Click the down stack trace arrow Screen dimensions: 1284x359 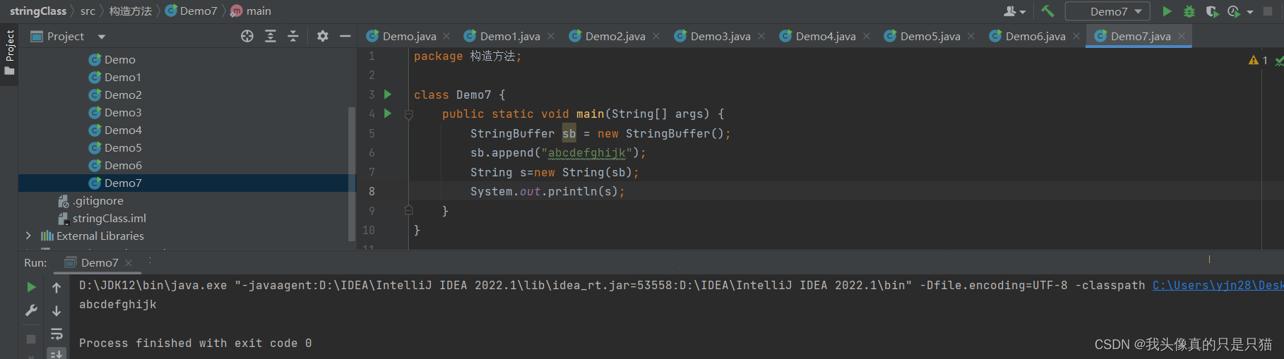tap(57, 310)
